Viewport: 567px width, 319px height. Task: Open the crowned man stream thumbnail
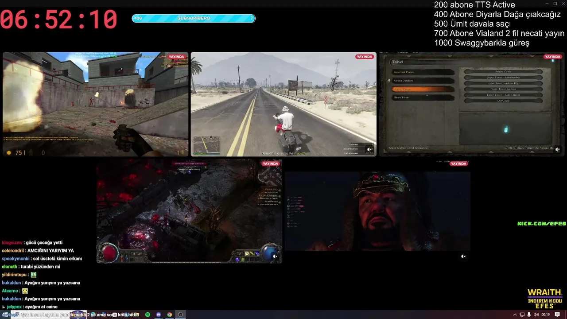(377, 211)
